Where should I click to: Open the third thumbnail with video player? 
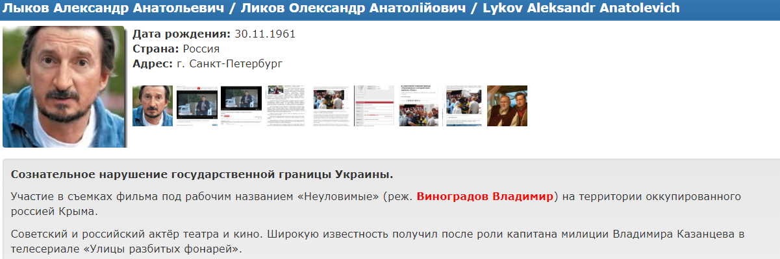241,106
